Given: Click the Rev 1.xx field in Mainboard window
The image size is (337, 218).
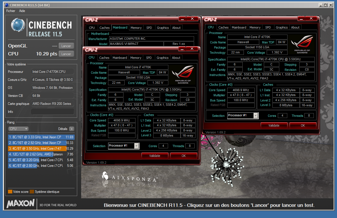Looking at the screenshot, I should tap(179, 44).
